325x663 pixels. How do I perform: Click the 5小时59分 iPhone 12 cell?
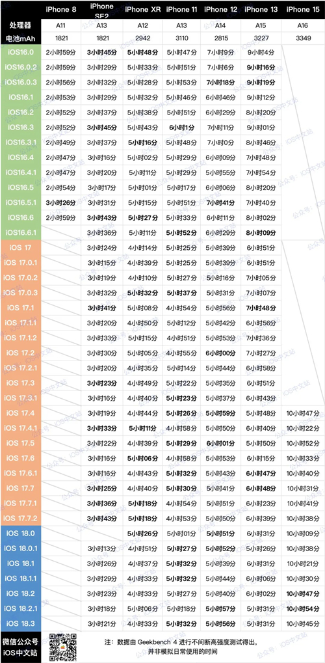point(222,413)
